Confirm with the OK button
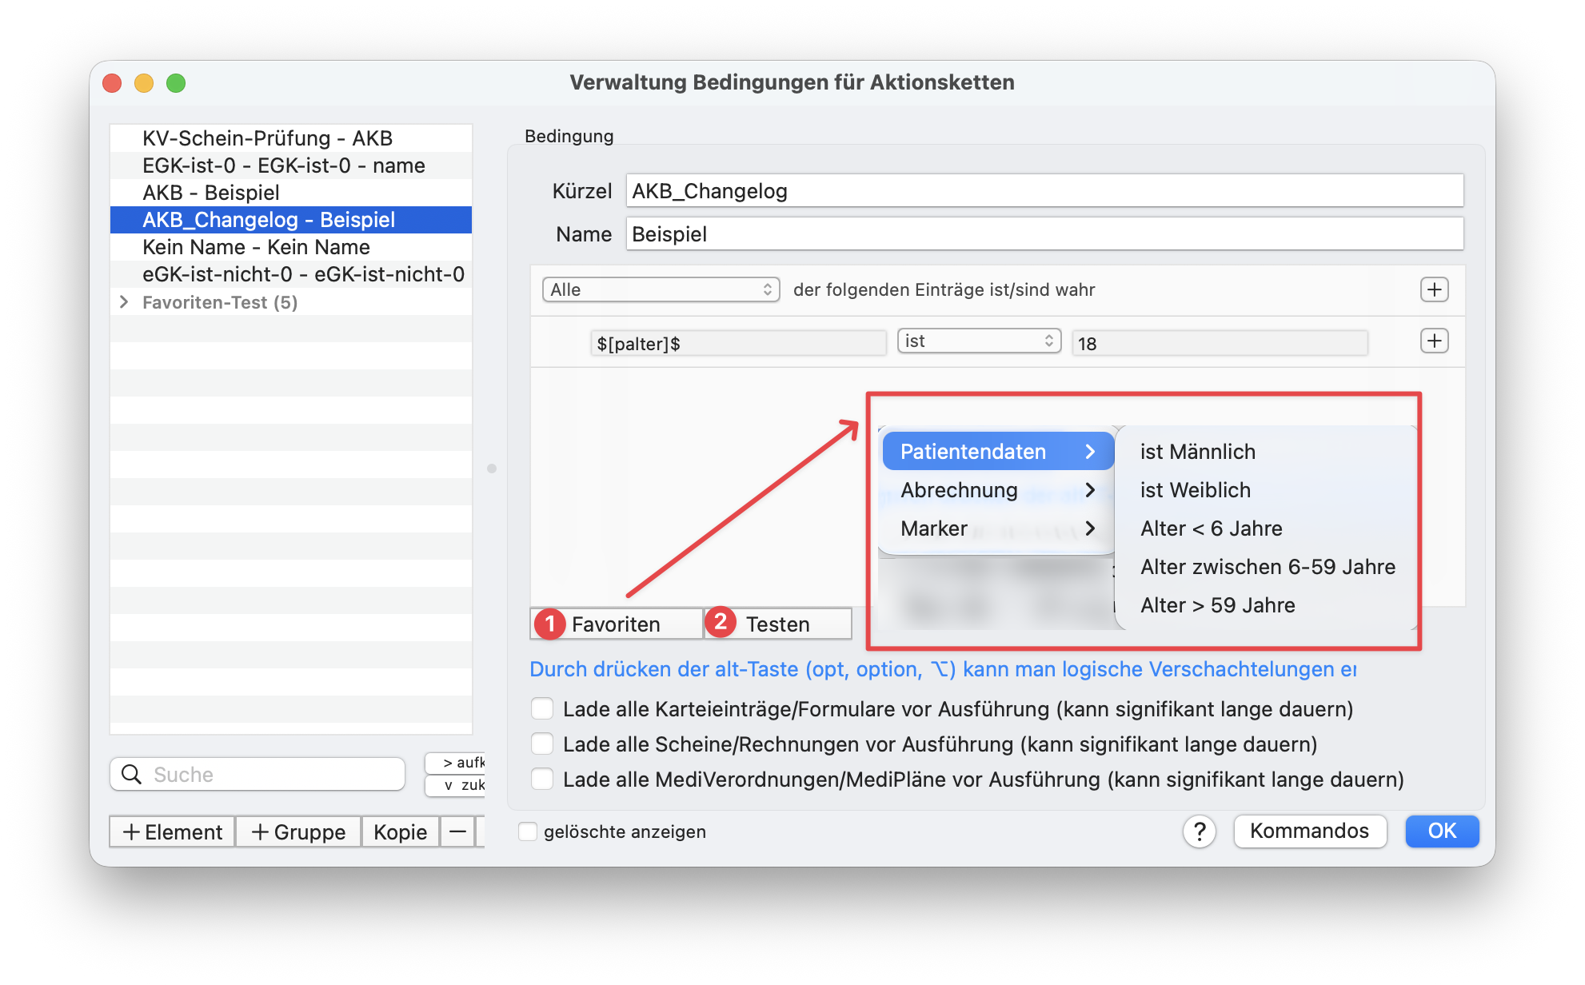Screen dimensions: 1585x985 (x=1441, y=831)
